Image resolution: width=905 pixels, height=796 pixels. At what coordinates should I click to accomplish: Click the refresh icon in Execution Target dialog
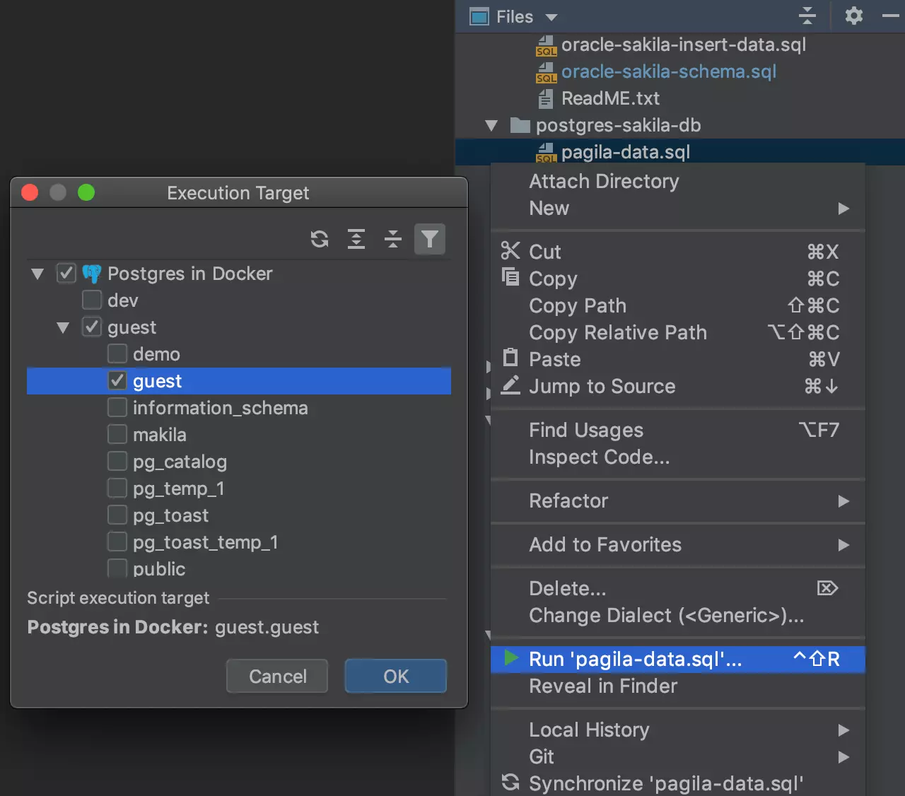pyautogui.click(x=320, y=240)
